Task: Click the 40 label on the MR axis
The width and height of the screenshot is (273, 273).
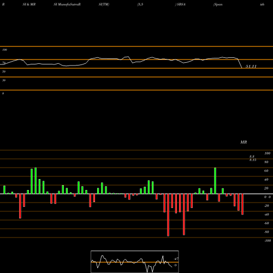Action: 266,180
